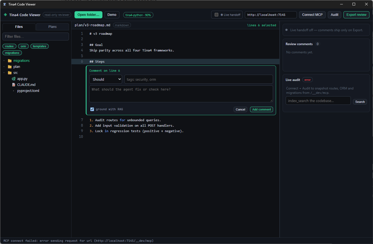The width and height of the screenshot is (373, 244).
Task: Click the markdown language badge
Action: [122, 25]
